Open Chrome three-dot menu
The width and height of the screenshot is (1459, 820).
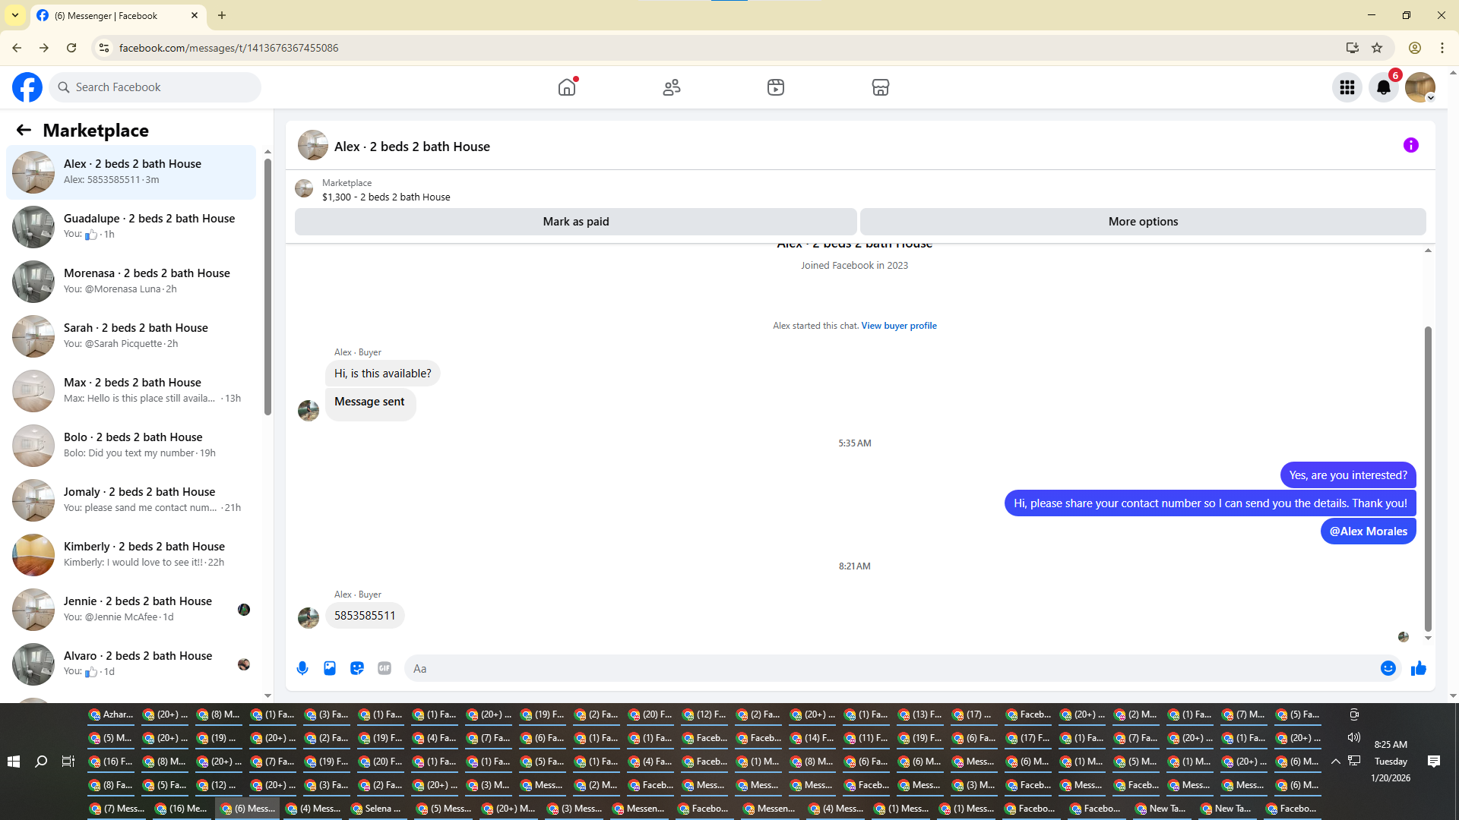(1442, 48)
